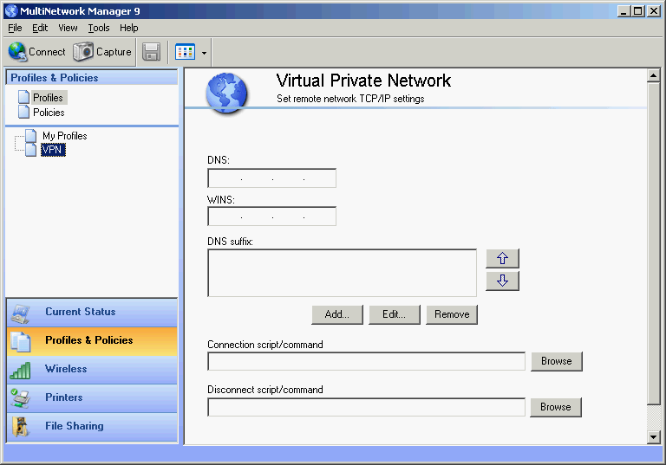Close the MultiNetwork Manager window
This screenshot has width=666, height=465.
653,11
